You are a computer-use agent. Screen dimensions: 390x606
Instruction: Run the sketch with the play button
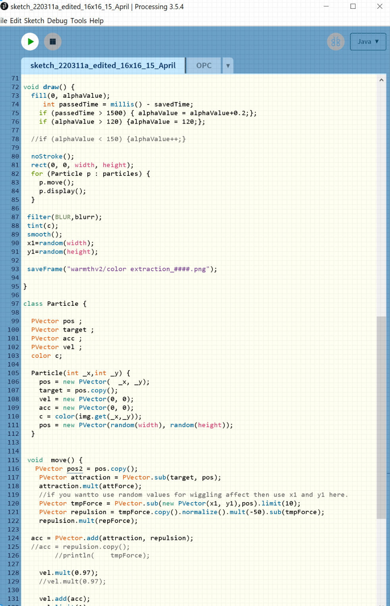pyautogui.click(x=30, y=41)
